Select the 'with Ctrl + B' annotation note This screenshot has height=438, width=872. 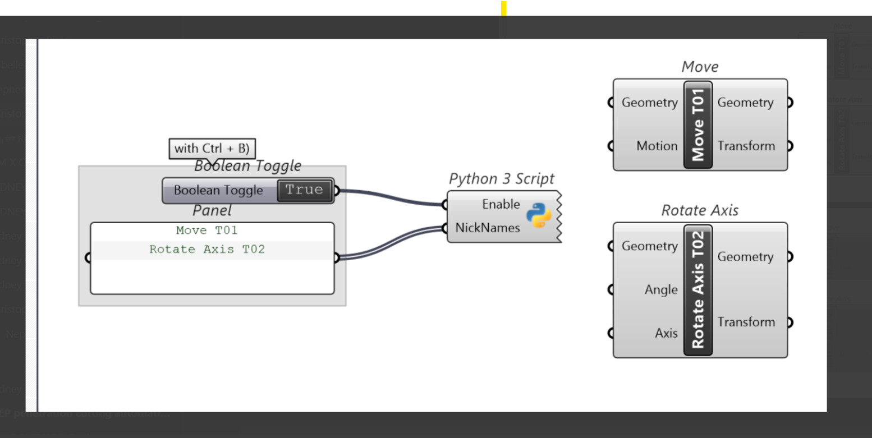212,148
